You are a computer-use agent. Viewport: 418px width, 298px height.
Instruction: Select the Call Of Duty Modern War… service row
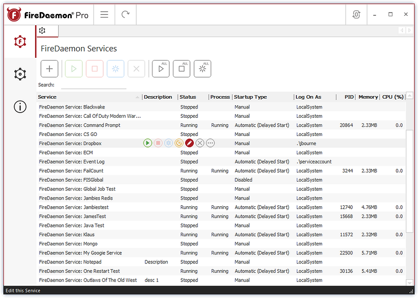[222, 116]
